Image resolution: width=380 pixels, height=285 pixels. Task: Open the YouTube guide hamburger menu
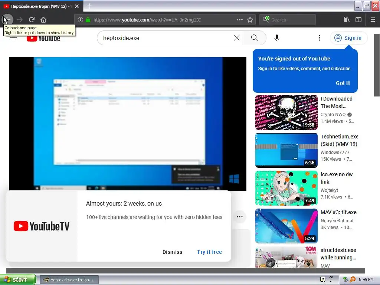(13, 38)
